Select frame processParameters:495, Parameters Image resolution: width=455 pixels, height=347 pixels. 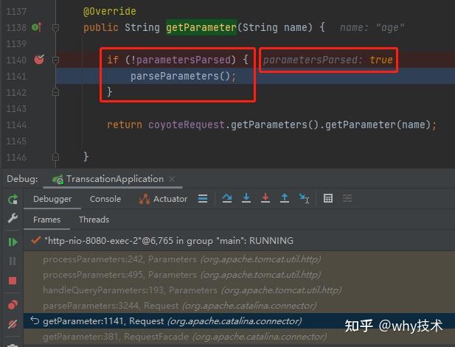pyautogui.click(x=239, y=275)
